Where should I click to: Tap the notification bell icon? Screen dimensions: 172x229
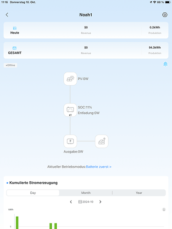click(166, 64)
